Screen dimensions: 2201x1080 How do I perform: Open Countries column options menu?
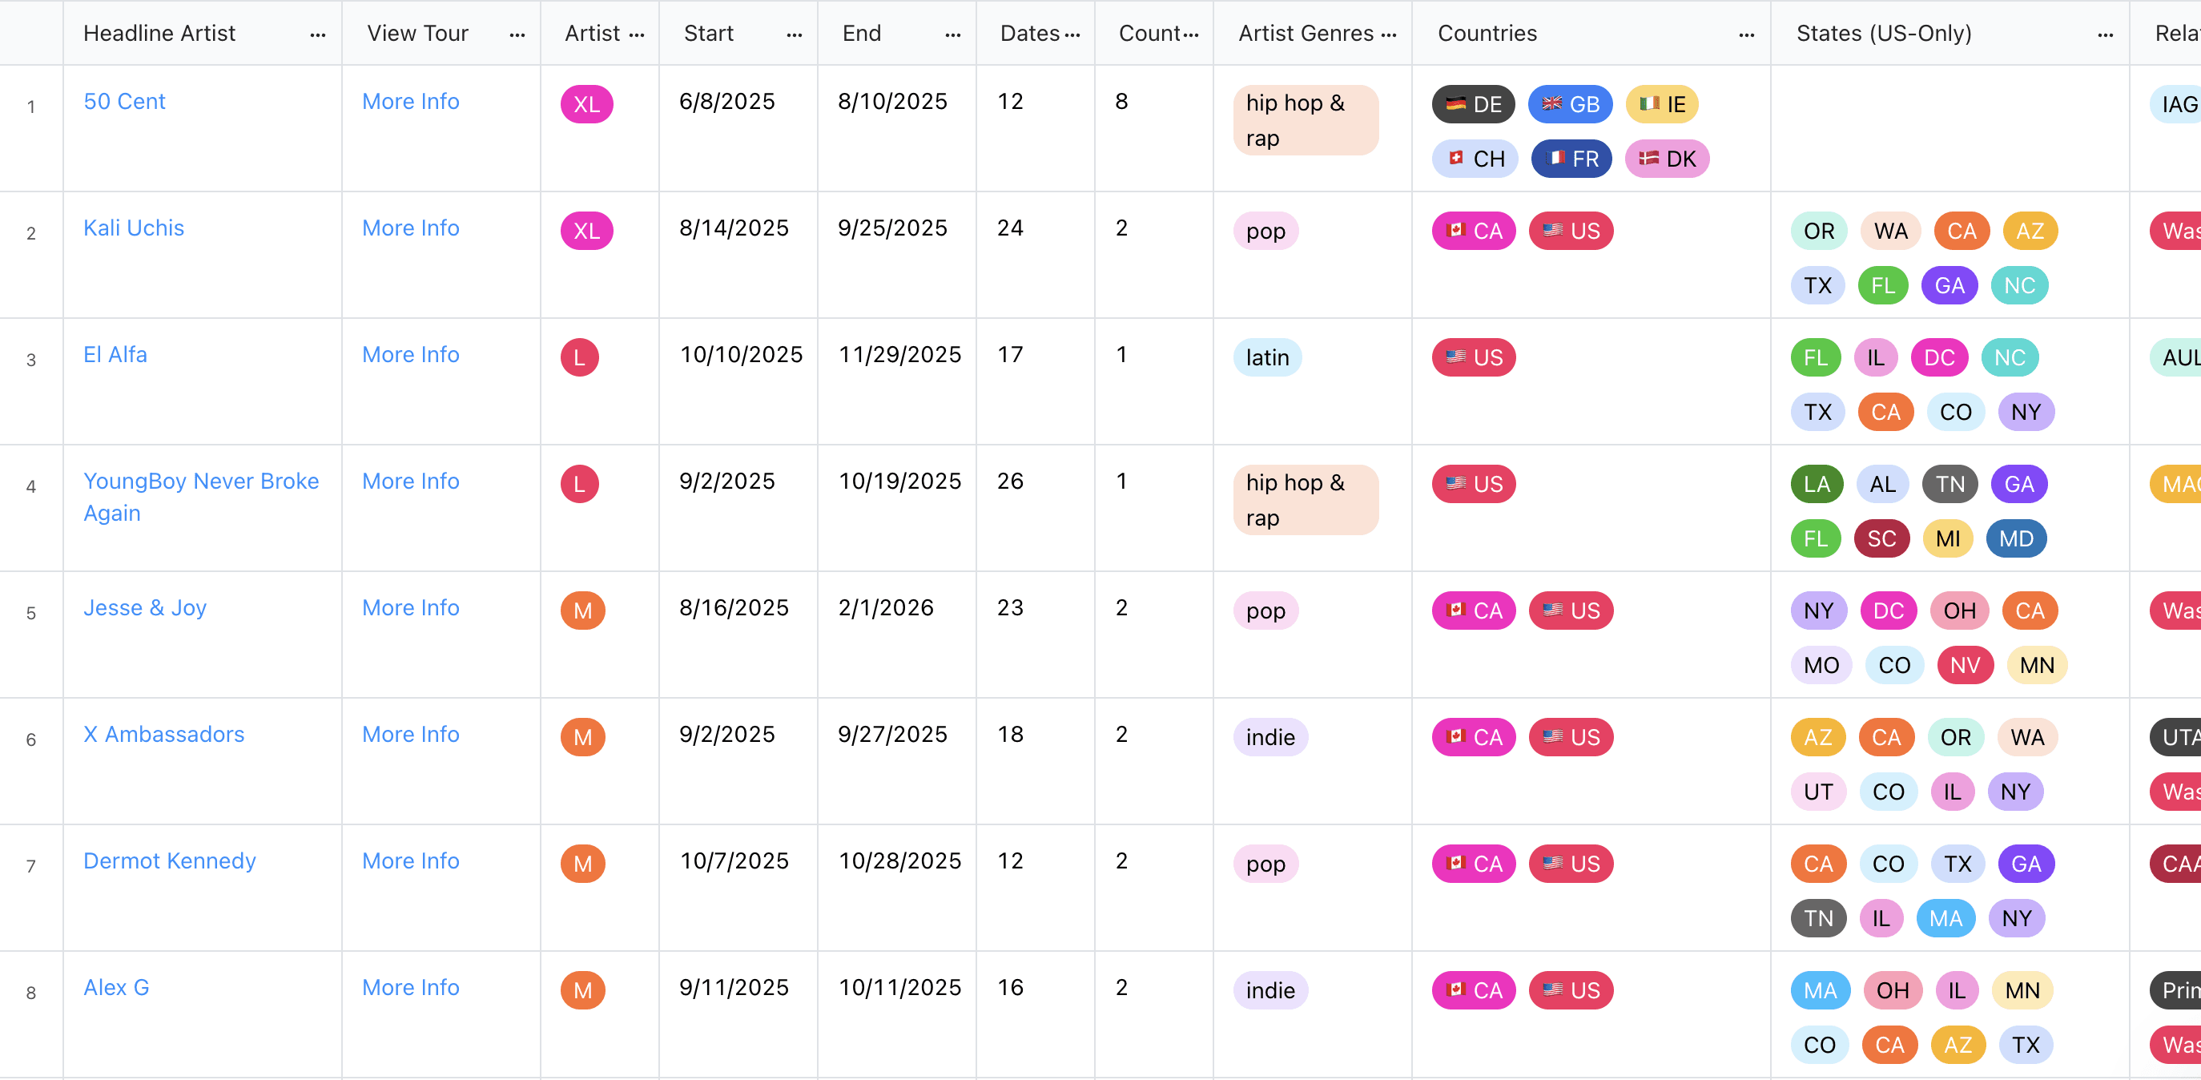[1746, 34]
